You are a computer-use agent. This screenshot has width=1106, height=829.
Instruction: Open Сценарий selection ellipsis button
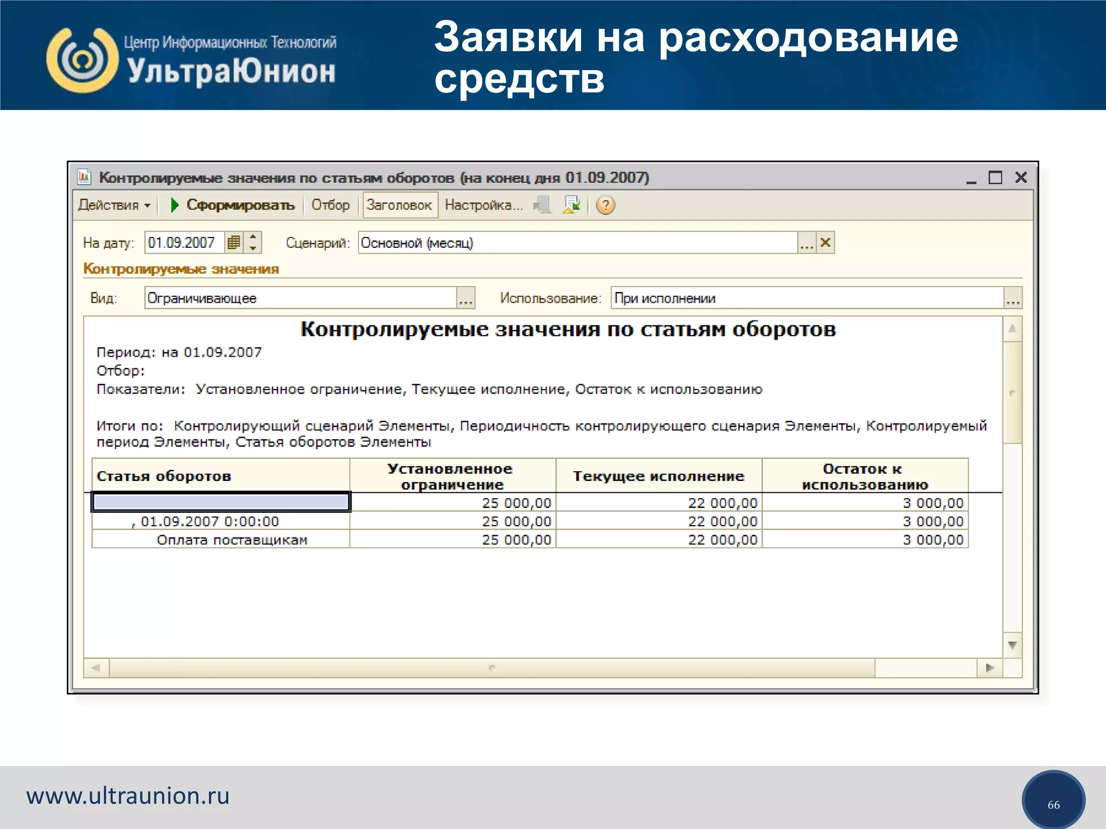point(807,243)
